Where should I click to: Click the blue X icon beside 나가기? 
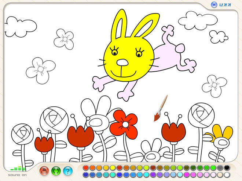pos(214,5)
